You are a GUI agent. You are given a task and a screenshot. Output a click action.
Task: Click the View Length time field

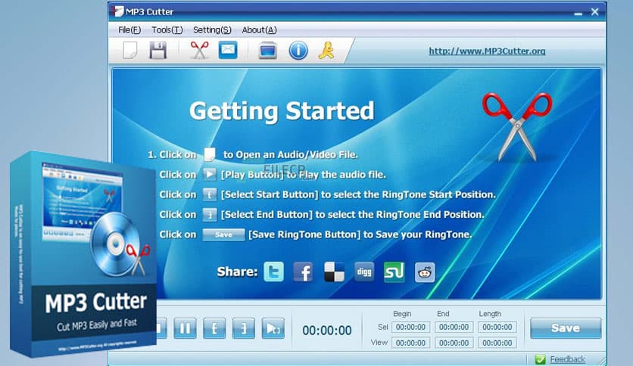[x=497, y=343]
